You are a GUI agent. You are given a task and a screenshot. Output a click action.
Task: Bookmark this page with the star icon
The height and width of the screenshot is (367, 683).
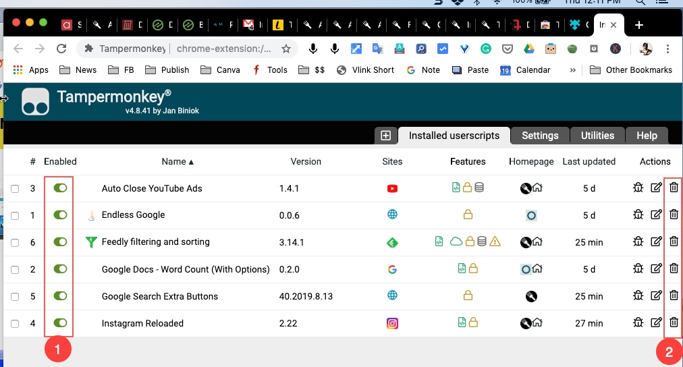(x=285, y=49)
